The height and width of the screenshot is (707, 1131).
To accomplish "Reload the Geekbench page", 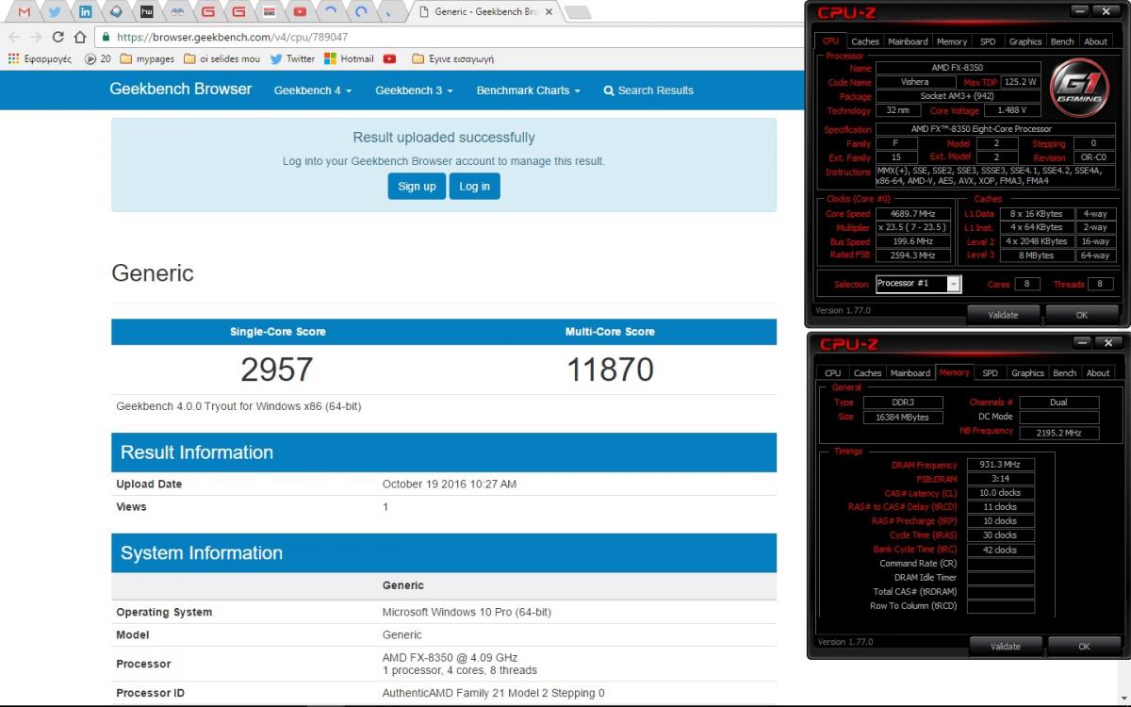I will [57, 37].
